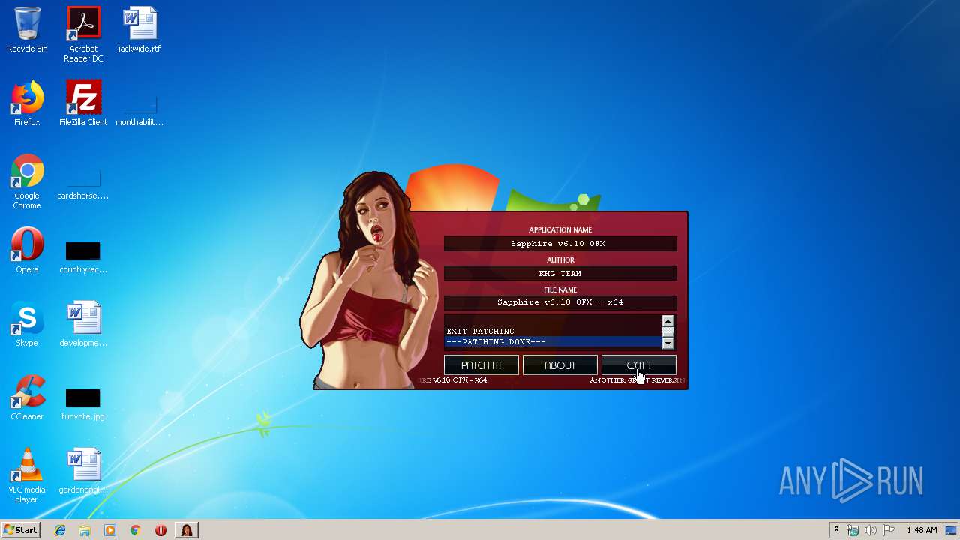Click the EXIT button in patcher
Viewport: 960px width, 540px height.
point(639,365)
